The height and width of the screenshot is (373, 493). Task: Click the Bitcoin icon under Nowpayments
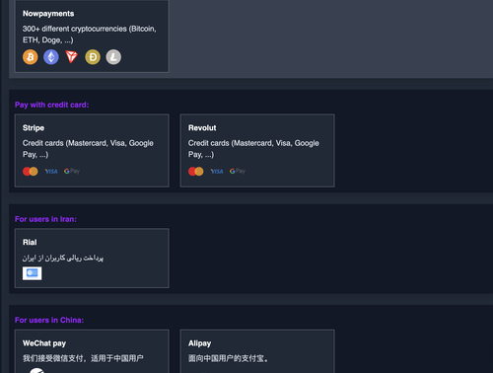31,57
